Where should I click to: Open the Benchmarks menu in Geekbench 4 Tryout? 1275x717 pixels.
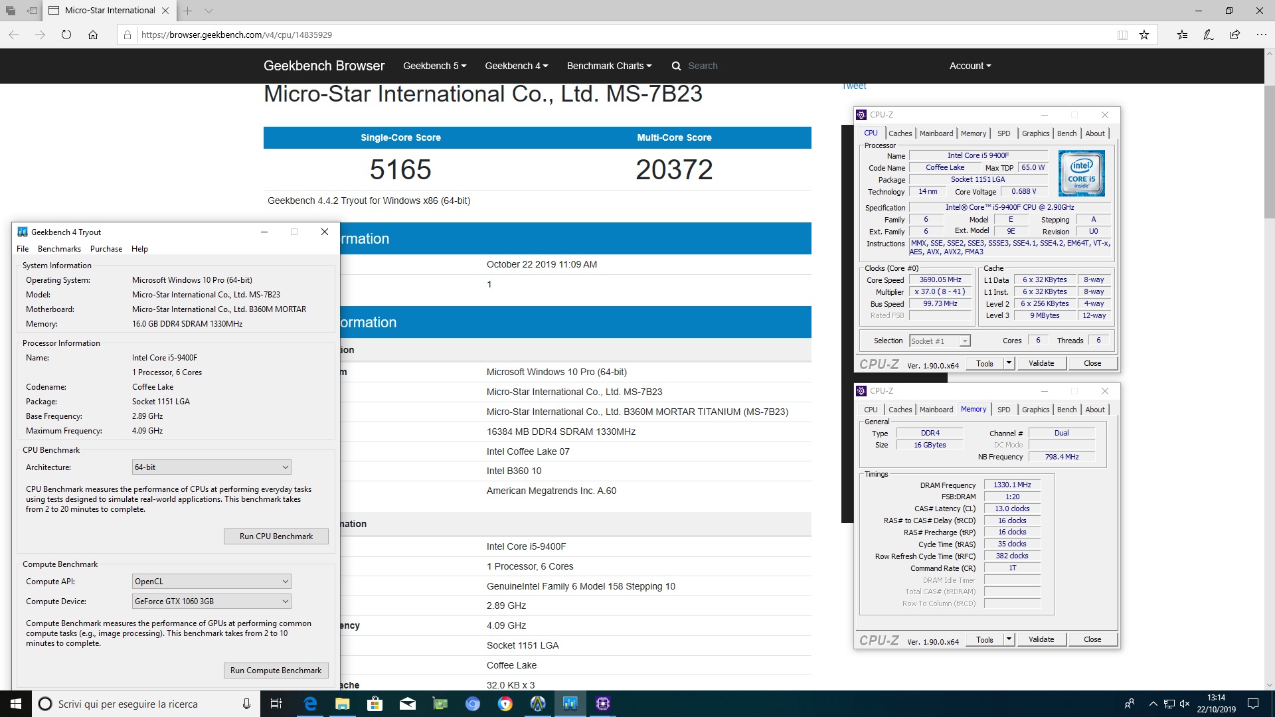tap(59, 249)
